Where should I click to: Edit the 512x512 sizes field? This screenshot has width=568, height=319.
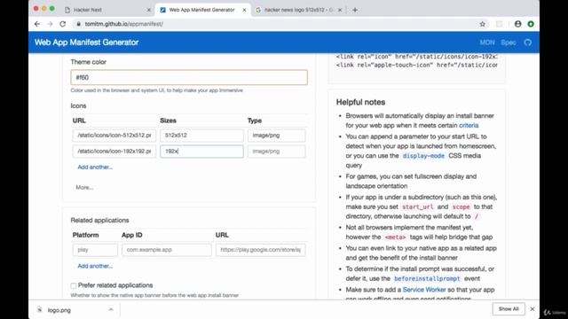[x=201, y=136]
